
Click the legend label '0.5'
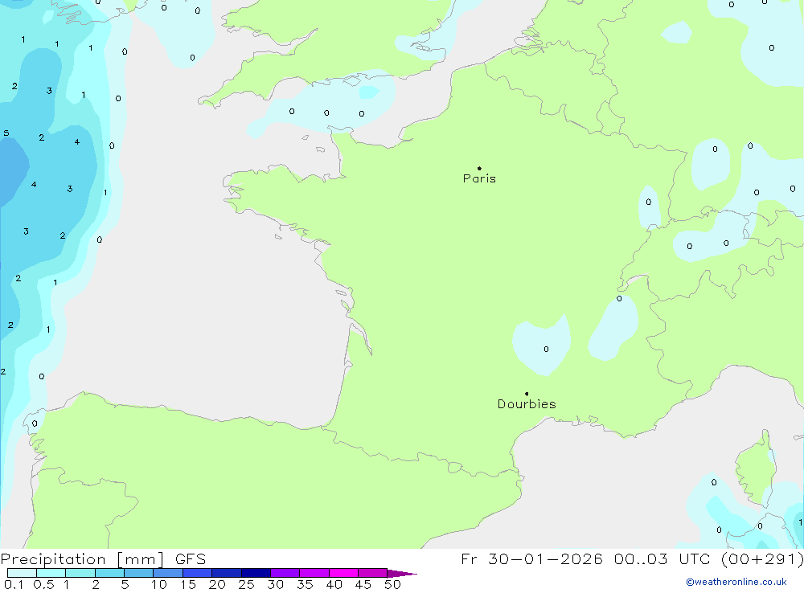[x=43, y=584]
